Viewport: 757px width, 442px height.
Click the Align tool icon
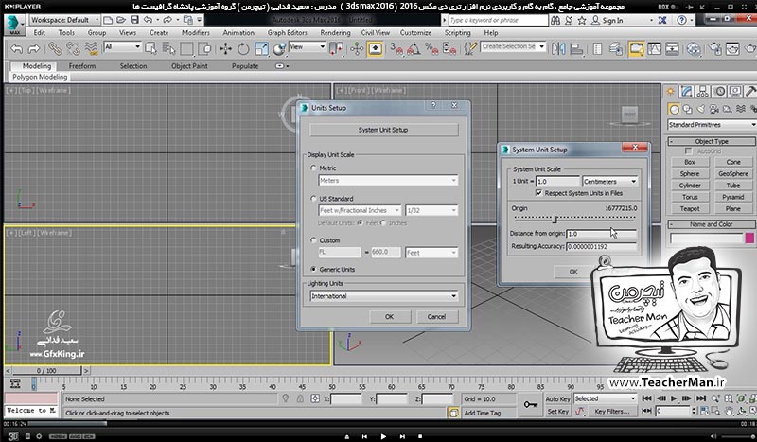(x=576, y=49)
